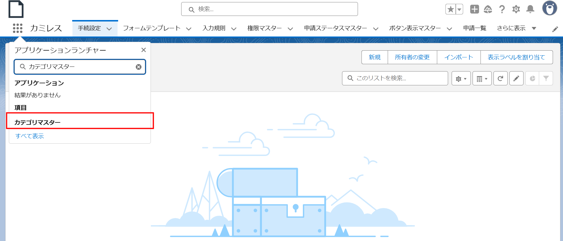
Task: Open list view controls gear menu
Action: (x=461, y=79)
